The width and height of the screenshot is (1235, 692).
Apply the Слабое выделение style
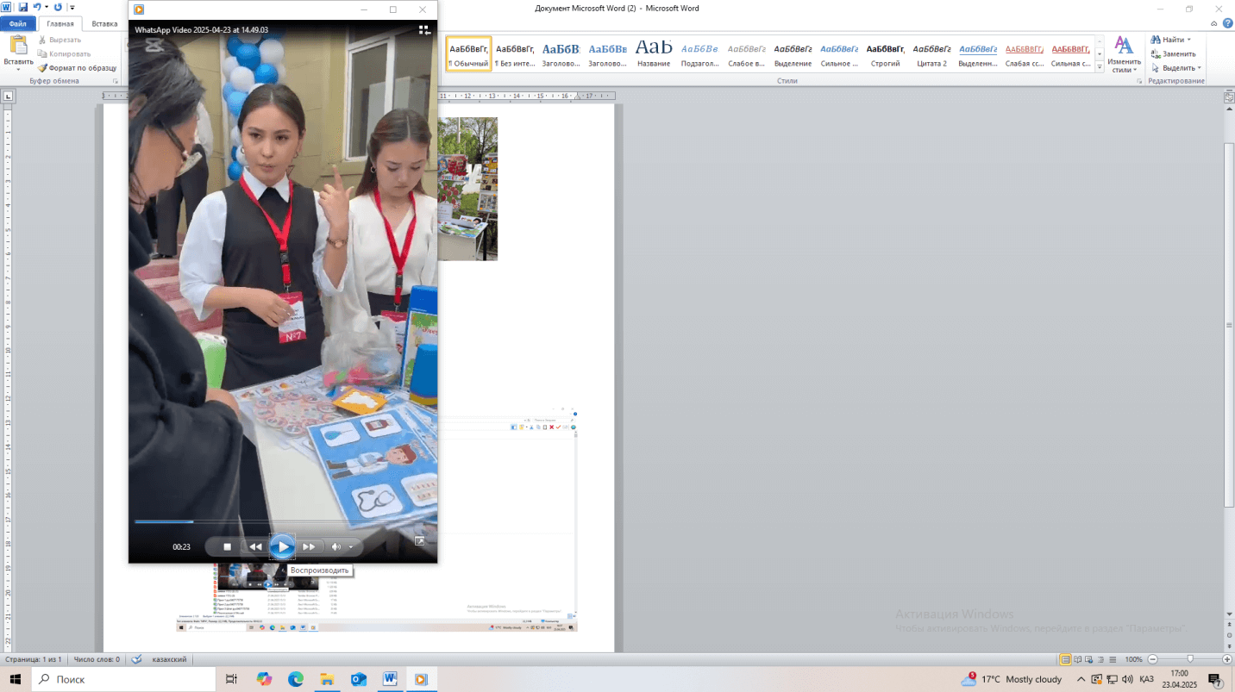pyautogui.click(x=746, y=53)
